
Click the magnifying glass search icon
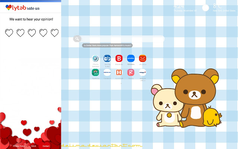coord(77,38)
